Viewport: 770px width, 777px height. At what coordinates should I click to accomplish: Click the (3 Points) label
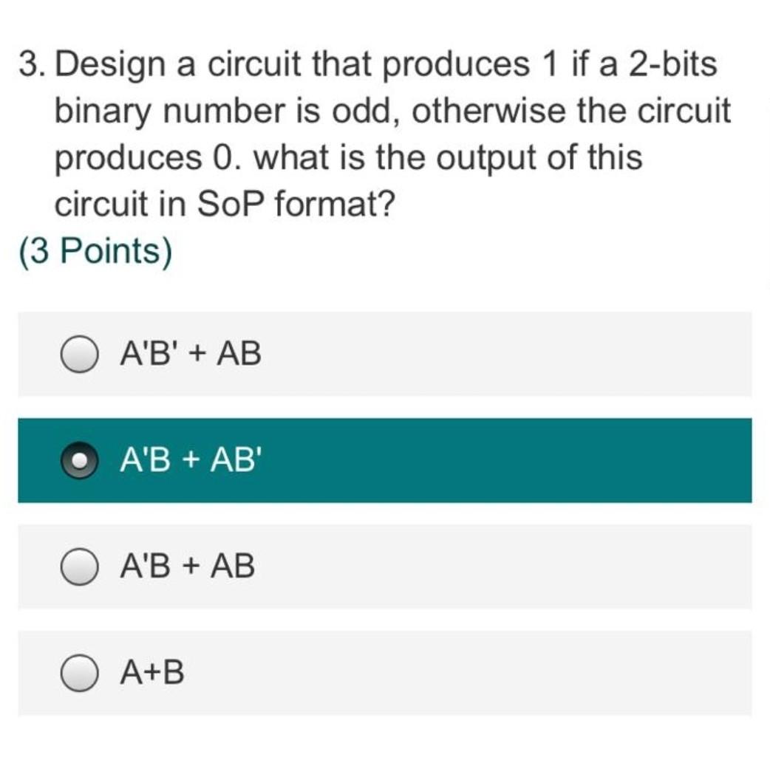pos(93,250)
